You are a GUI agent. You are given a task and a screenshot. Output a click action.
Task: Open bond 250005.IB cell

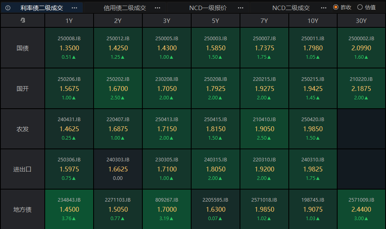point(167,47)
